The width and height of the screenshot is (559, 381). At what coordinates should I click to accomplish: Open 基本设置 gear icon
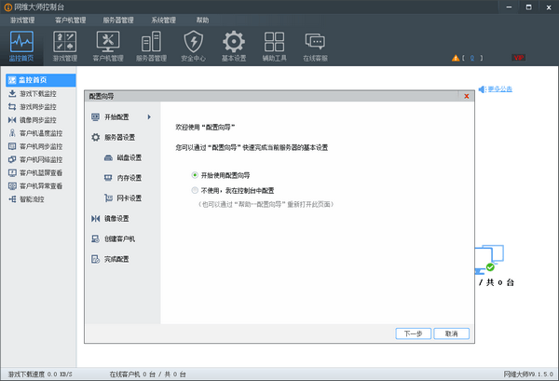click(x=234, y=45)
